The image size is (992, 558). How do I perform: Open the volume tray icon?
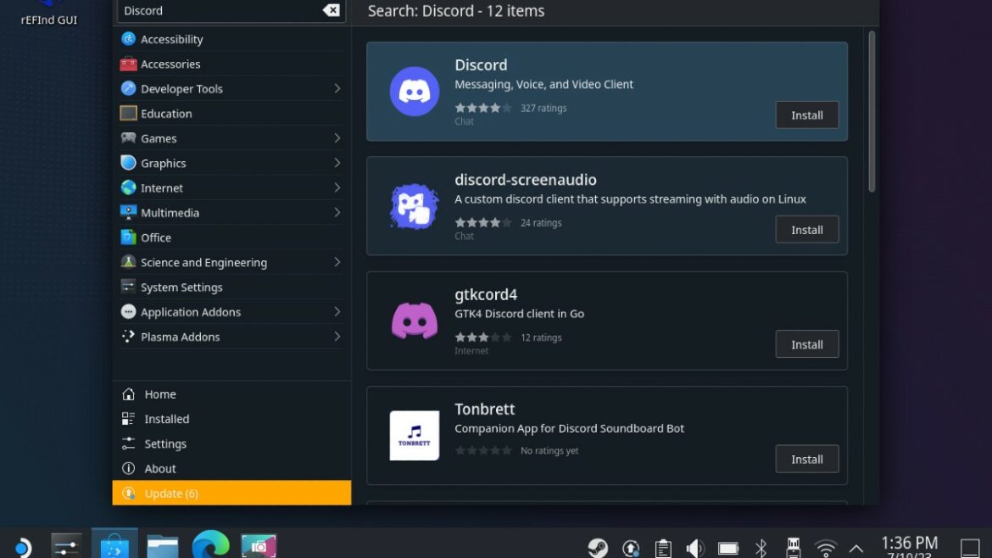click(695, 548)
